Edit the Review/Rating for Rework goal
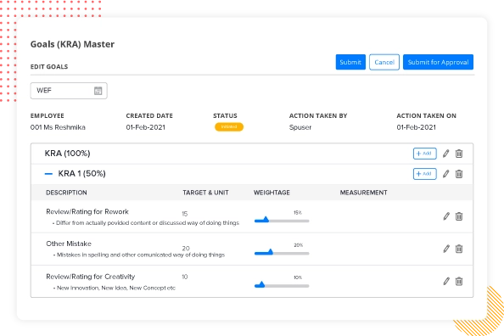The height and width of the screenshot is (336, 504). click(446, 216)
